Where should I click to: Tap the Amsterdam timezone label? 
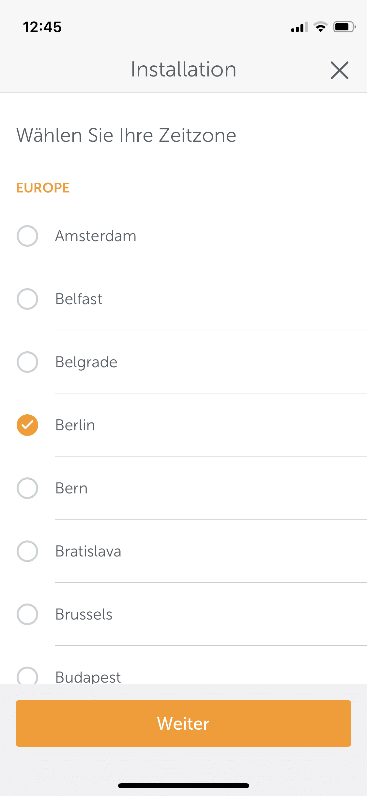tap(96, 236)
